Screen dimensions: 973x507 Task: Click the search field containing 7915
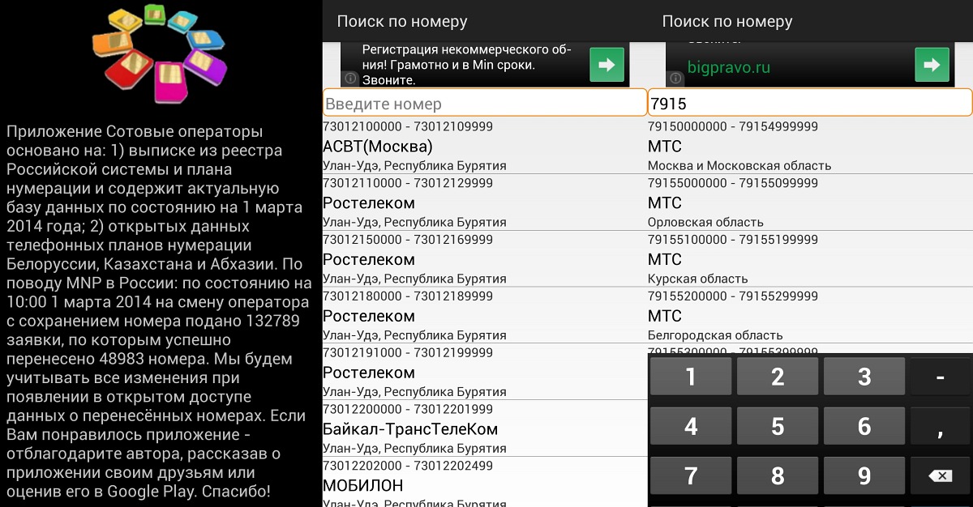point(810,103)
